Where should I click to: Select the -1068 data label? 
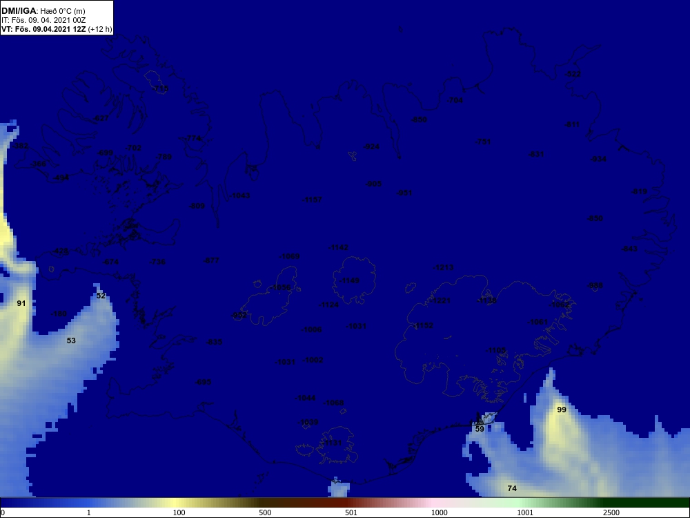333,403
